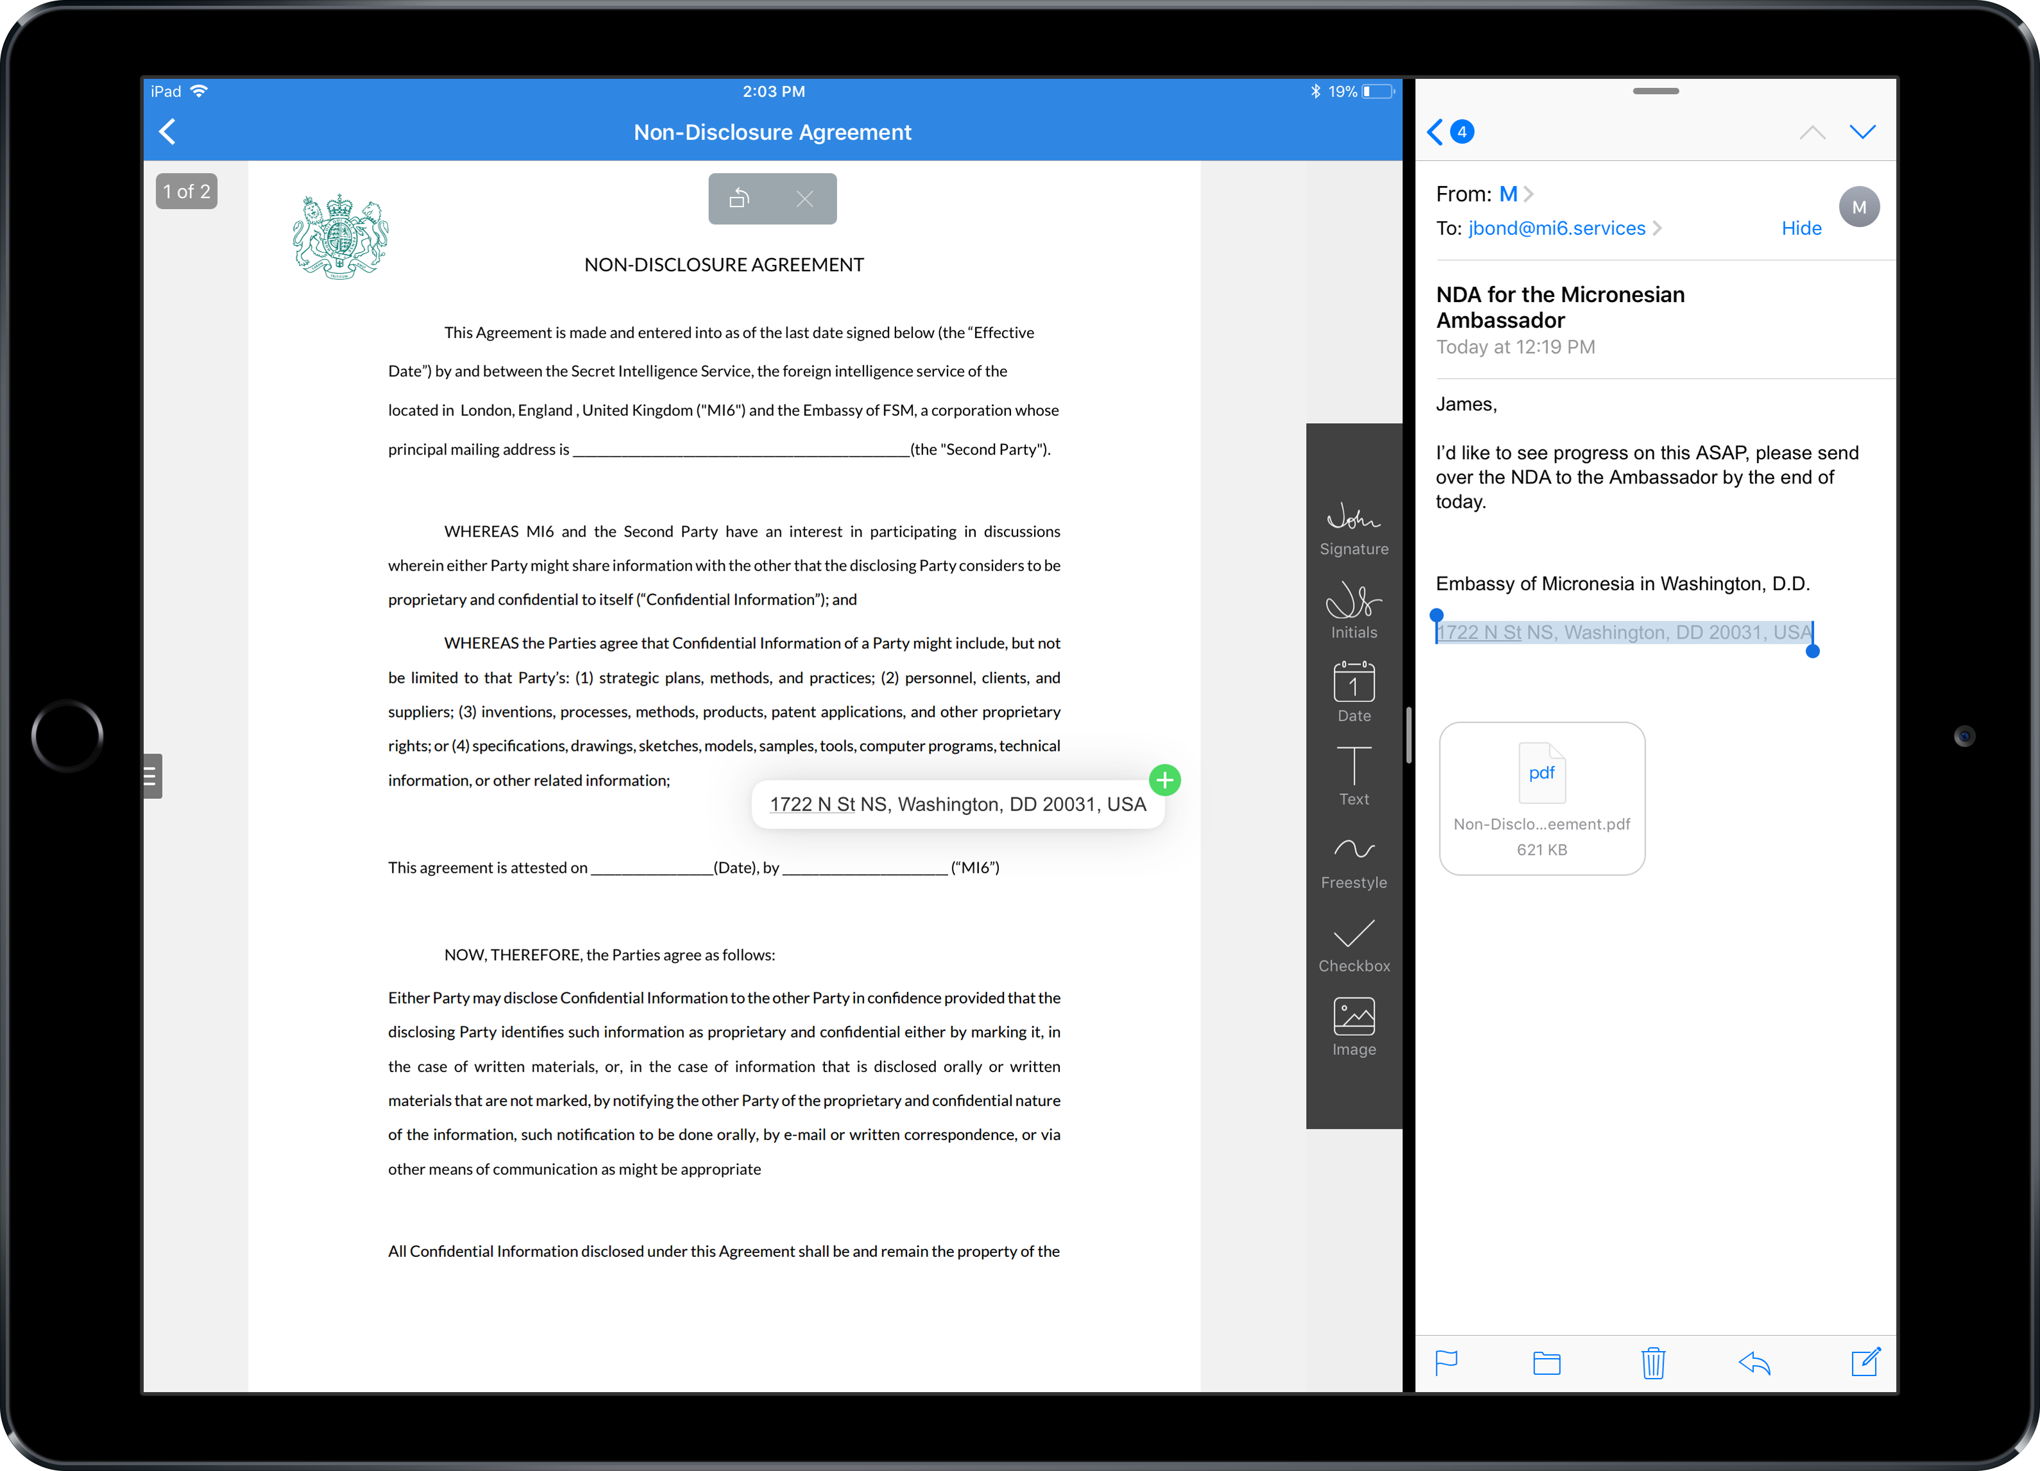Tap the Non-Disclosure Agreement title bar

(x=772, y=132)
